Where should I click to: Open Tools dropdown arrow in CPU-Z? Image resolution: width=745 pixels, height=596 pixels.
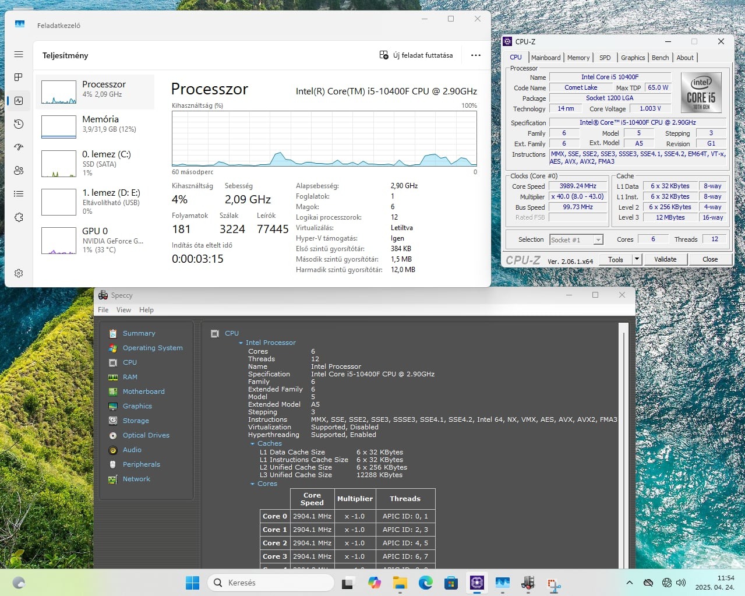click(x=637, y=259)
